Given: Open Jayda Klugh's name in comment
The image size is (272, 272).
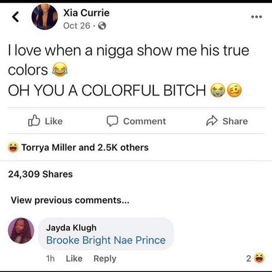Looking at the screenshot, I should click(71, 228).
